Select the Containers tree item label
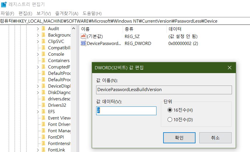Screen dimensions: 250x152 pos(59,60)
